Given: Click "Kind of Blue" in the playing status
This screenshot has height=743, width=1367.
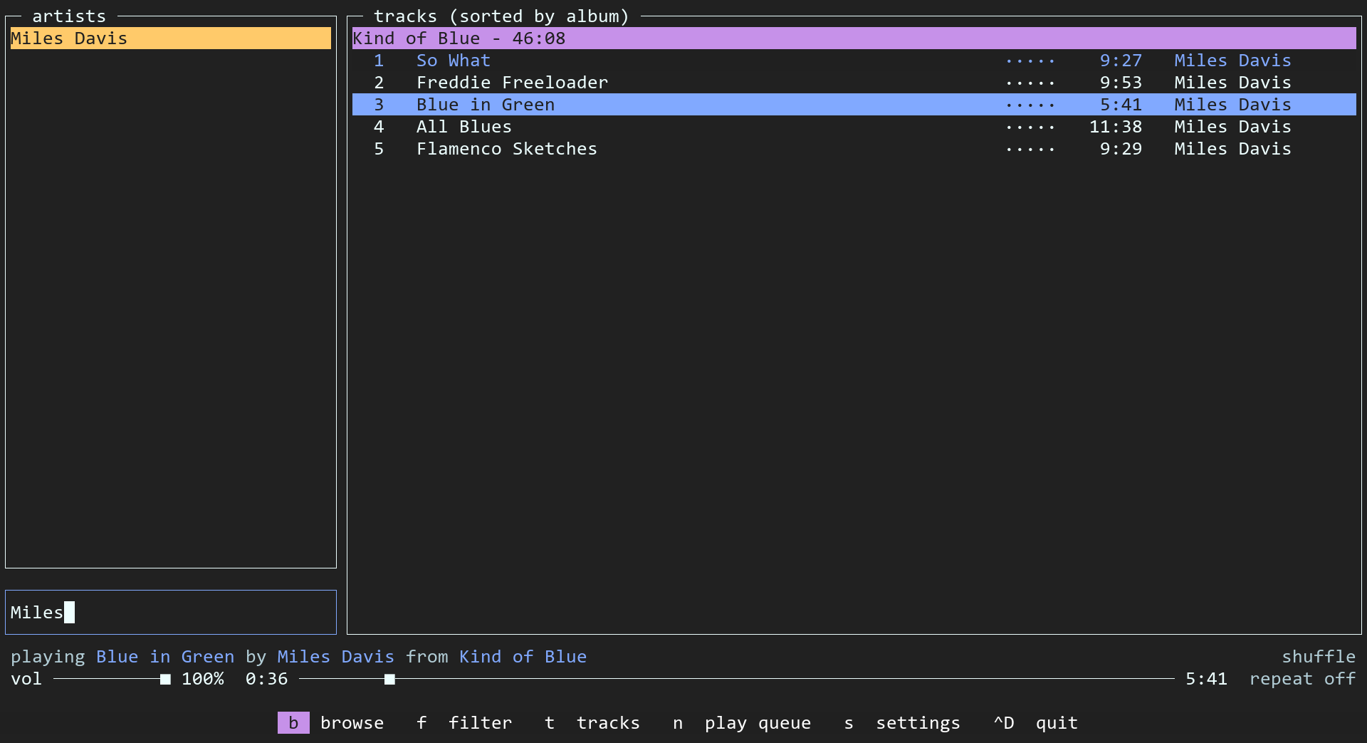Looking at the screenshot, I should pos(522,656).
